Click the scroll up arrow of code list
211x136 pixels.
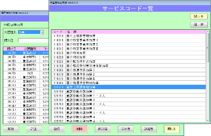click(x=207, y=32)
